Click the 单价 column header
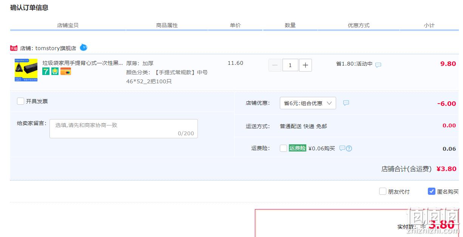Viewport: 463px width, 237px height. click(235, 25)
